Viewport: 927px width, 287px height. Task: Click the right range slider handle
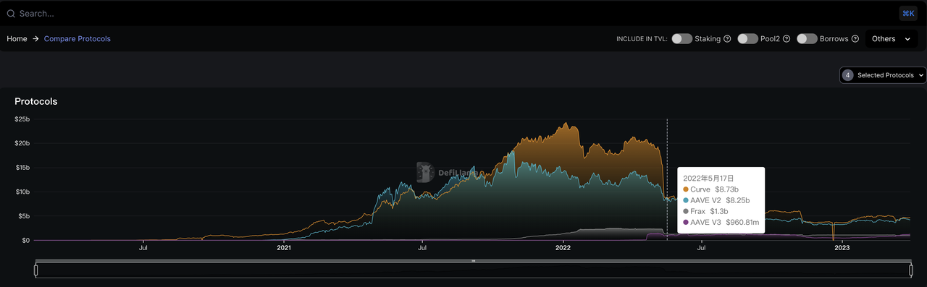click(911, 270)
